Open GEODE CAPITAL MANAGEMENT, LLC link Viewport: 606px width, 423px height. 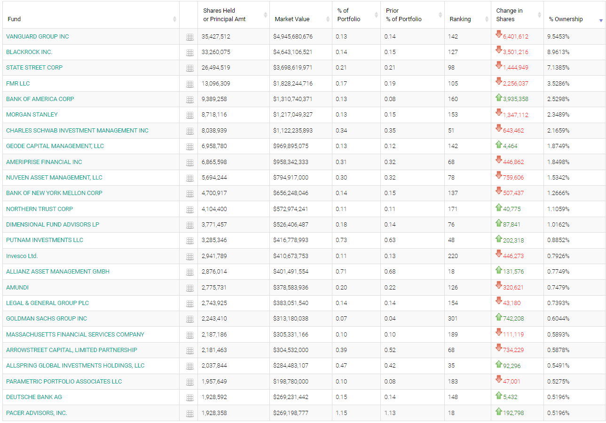[x=55, y=146]
